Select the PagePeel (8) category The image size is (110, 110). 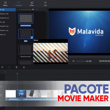[x=4, y=26]
